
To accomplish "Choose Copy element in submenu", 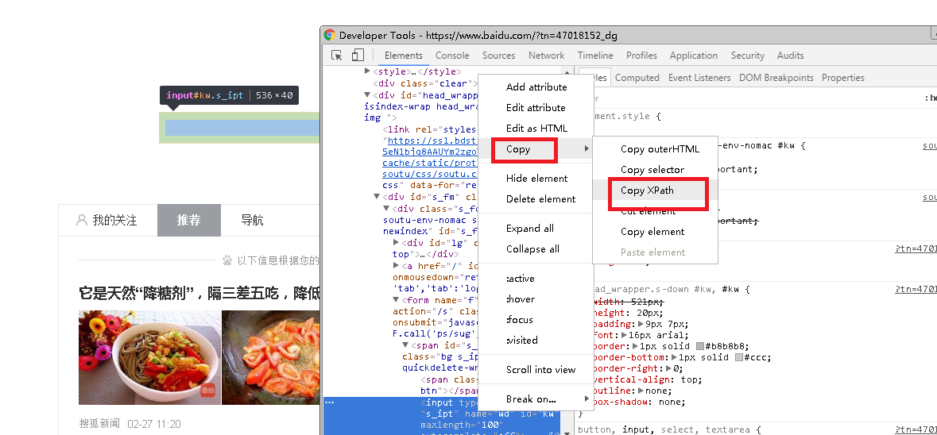I will click(x=656, y=232).
